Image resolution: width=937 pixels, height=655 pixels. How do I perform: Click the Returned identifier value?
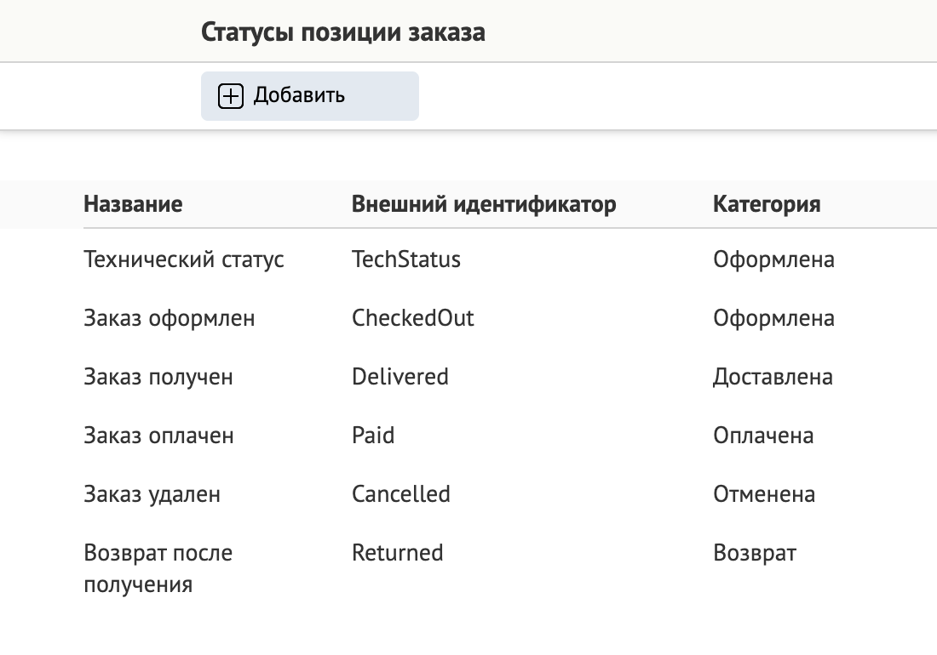(397, 553)
